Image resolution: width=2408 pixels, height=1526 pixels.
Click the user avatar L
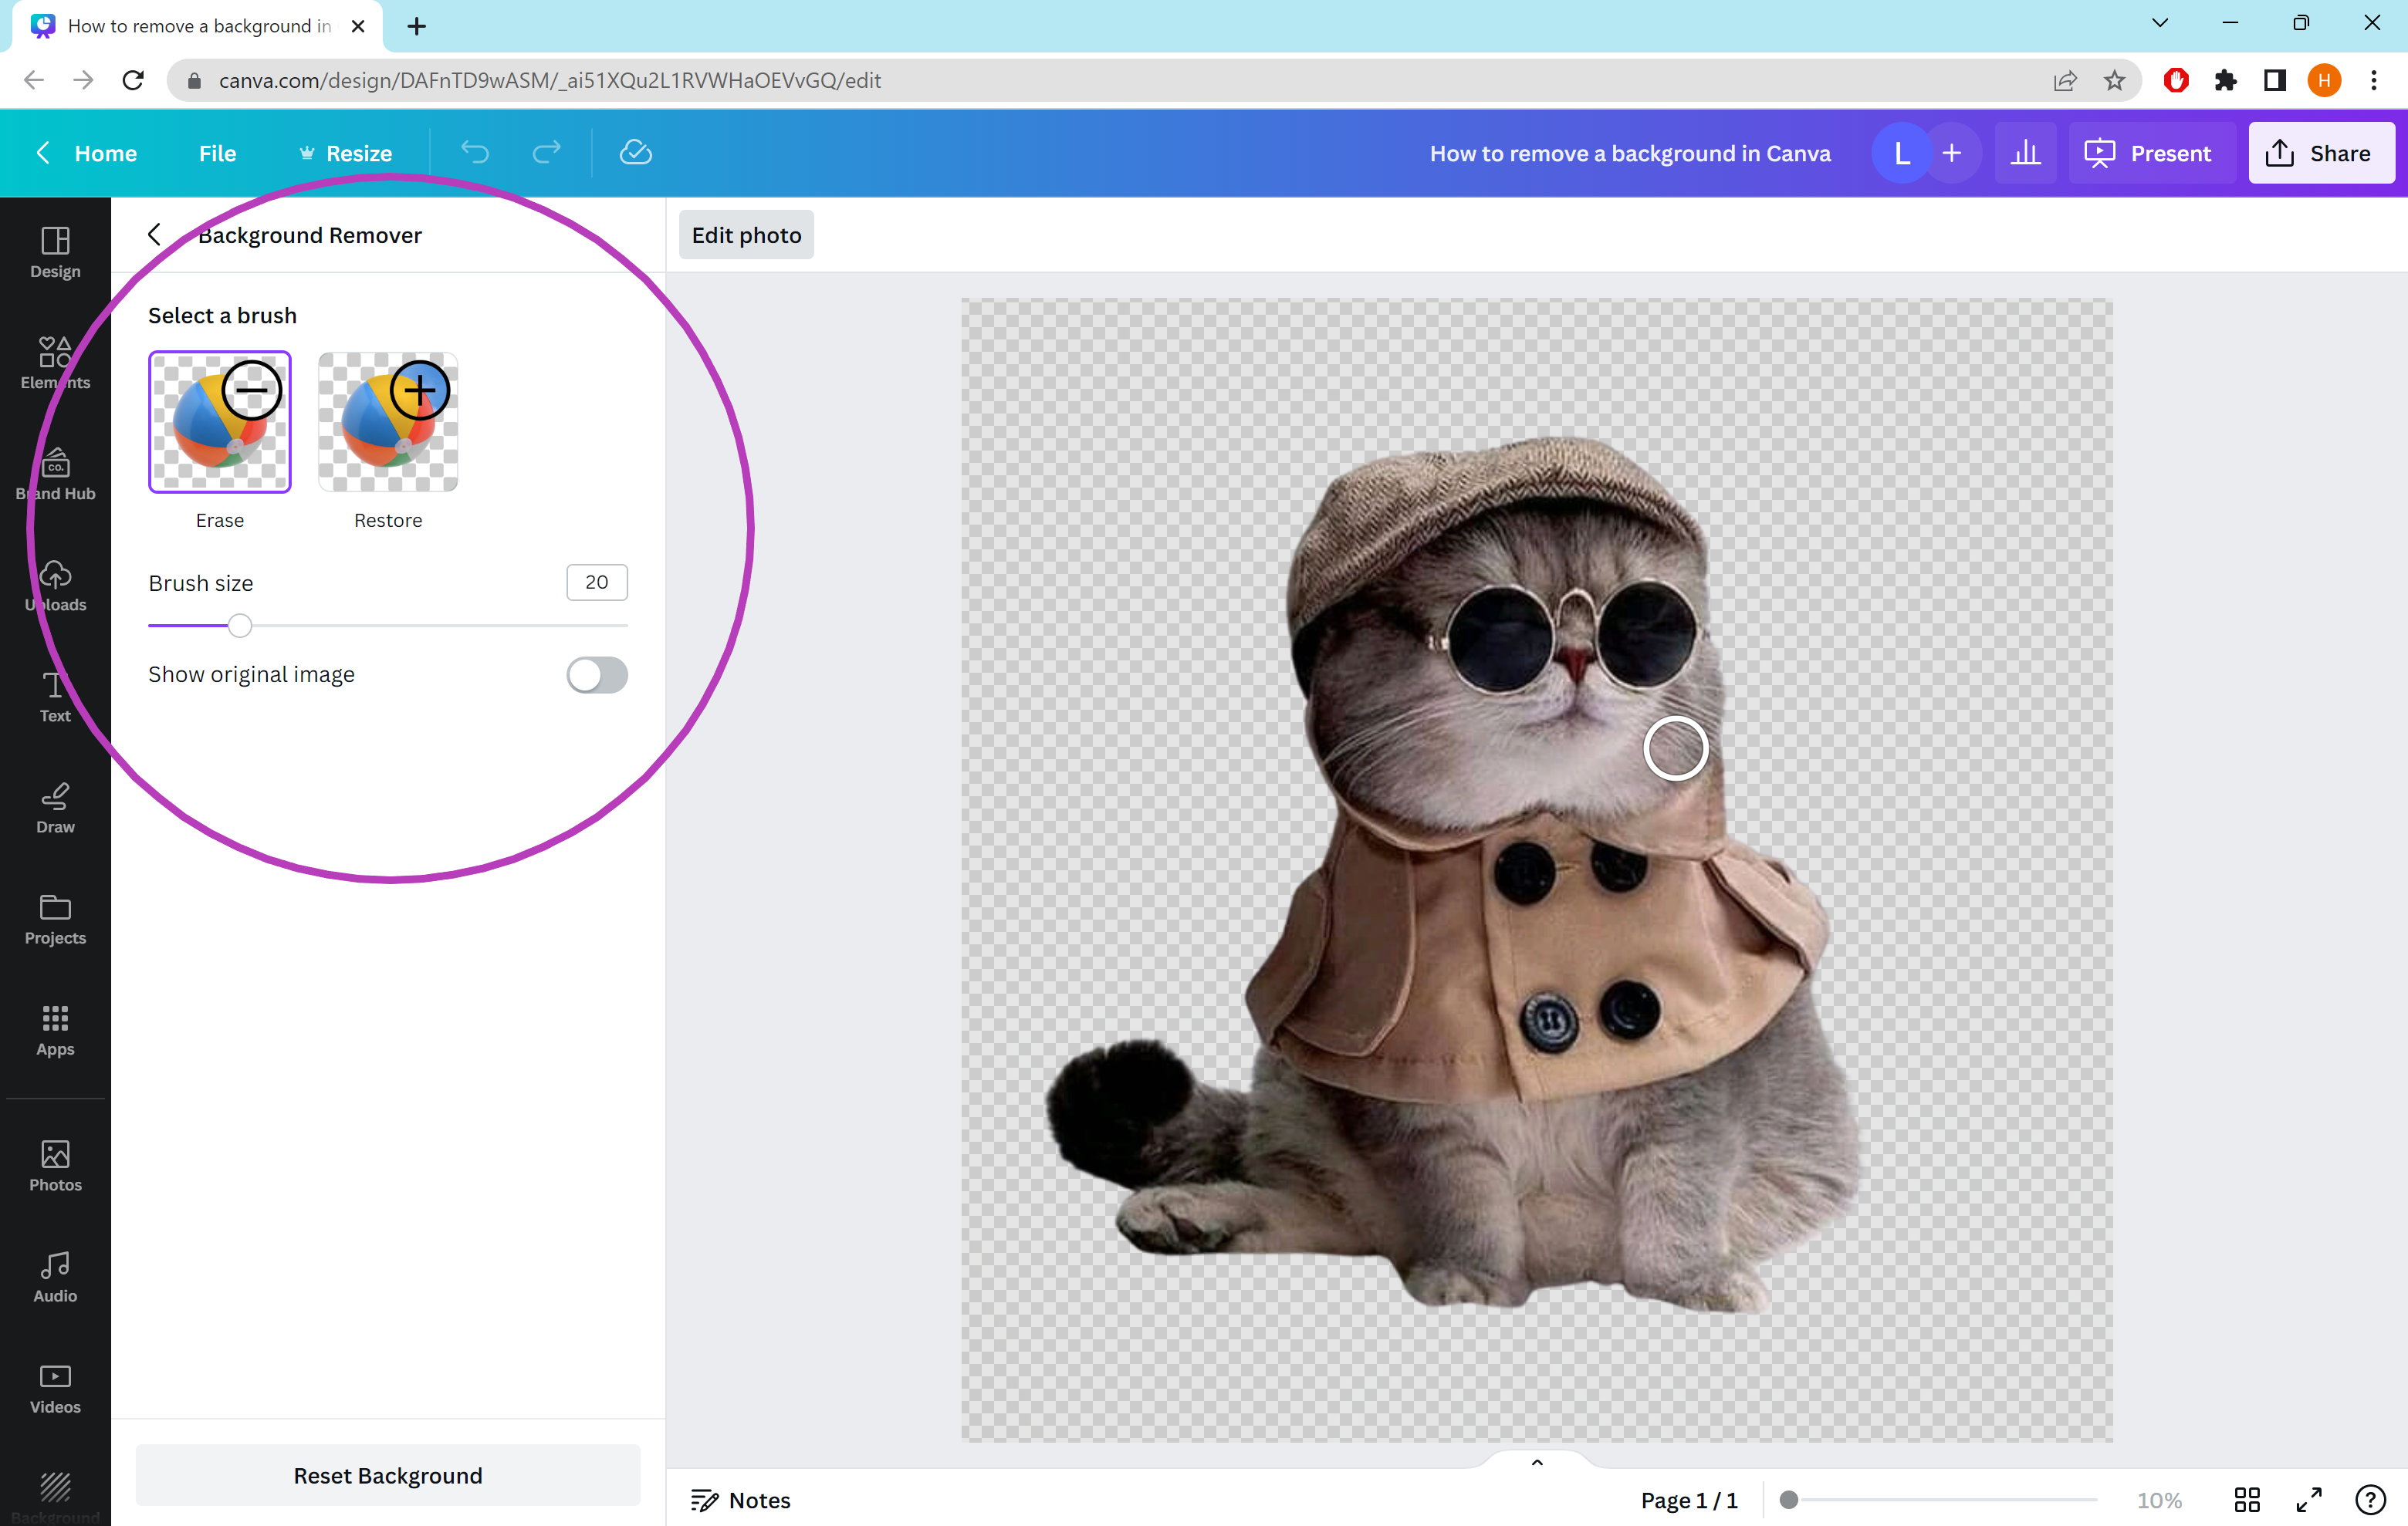click(x=1901, y=153)
